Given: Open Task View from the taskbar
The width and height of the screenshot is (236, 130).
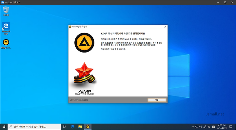Looking at the screenshot, I should tap(65, 127).
